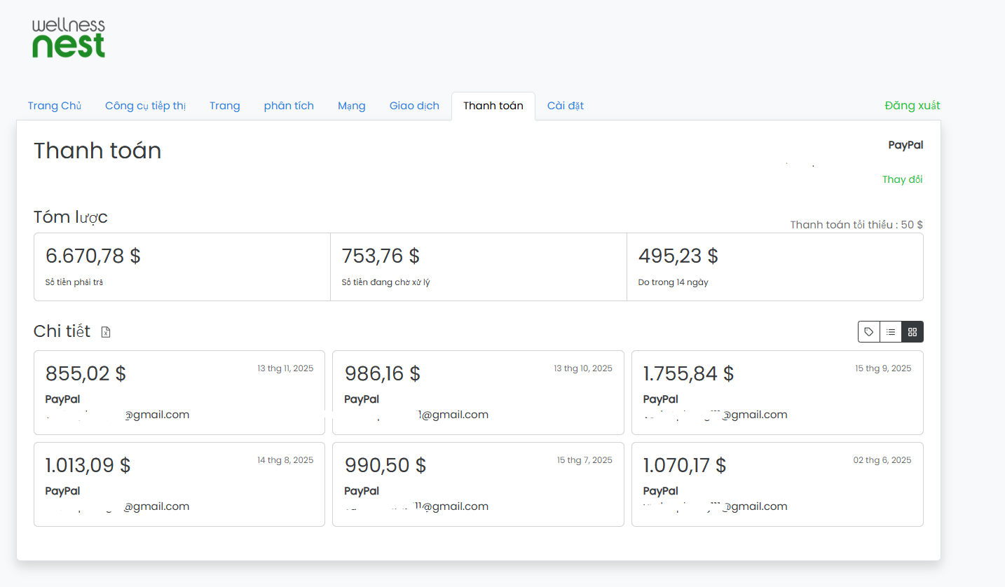Image resolution: width=1005 pixels, height=587 pixels.
Task: Click the Số tiền phải trả label
Action: point(75,282)
